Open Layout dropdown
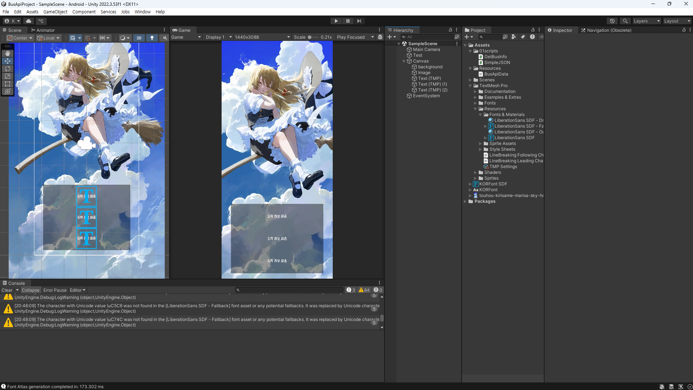This screenshot has height=390, width=693. pyautogui.click(x=677, y=21)
